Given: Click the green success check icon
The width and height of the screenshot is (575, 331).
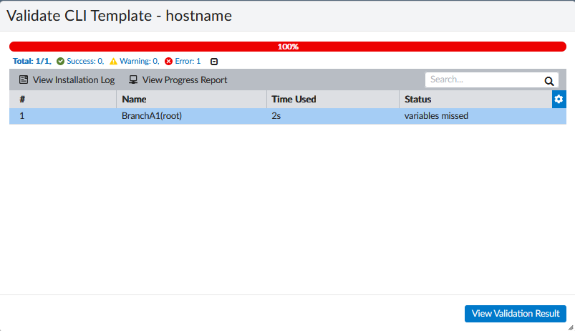Looking at the screenshot, I should 60,62.
